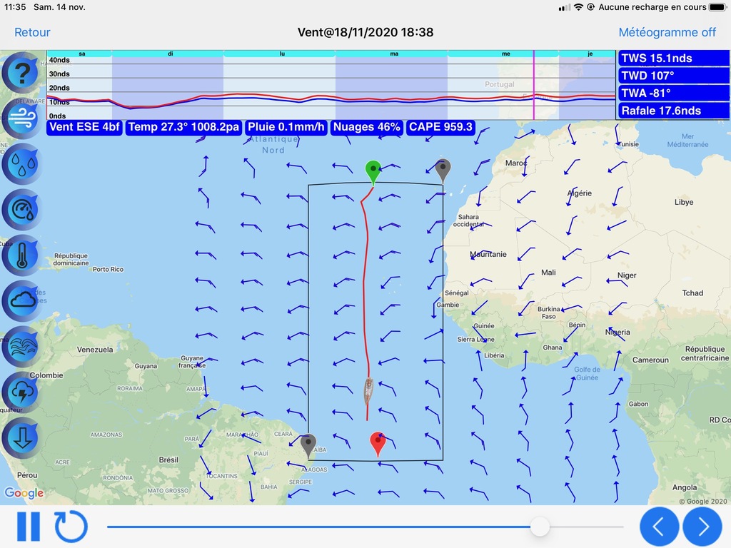Show the rain drops layer

coord(21,164)
